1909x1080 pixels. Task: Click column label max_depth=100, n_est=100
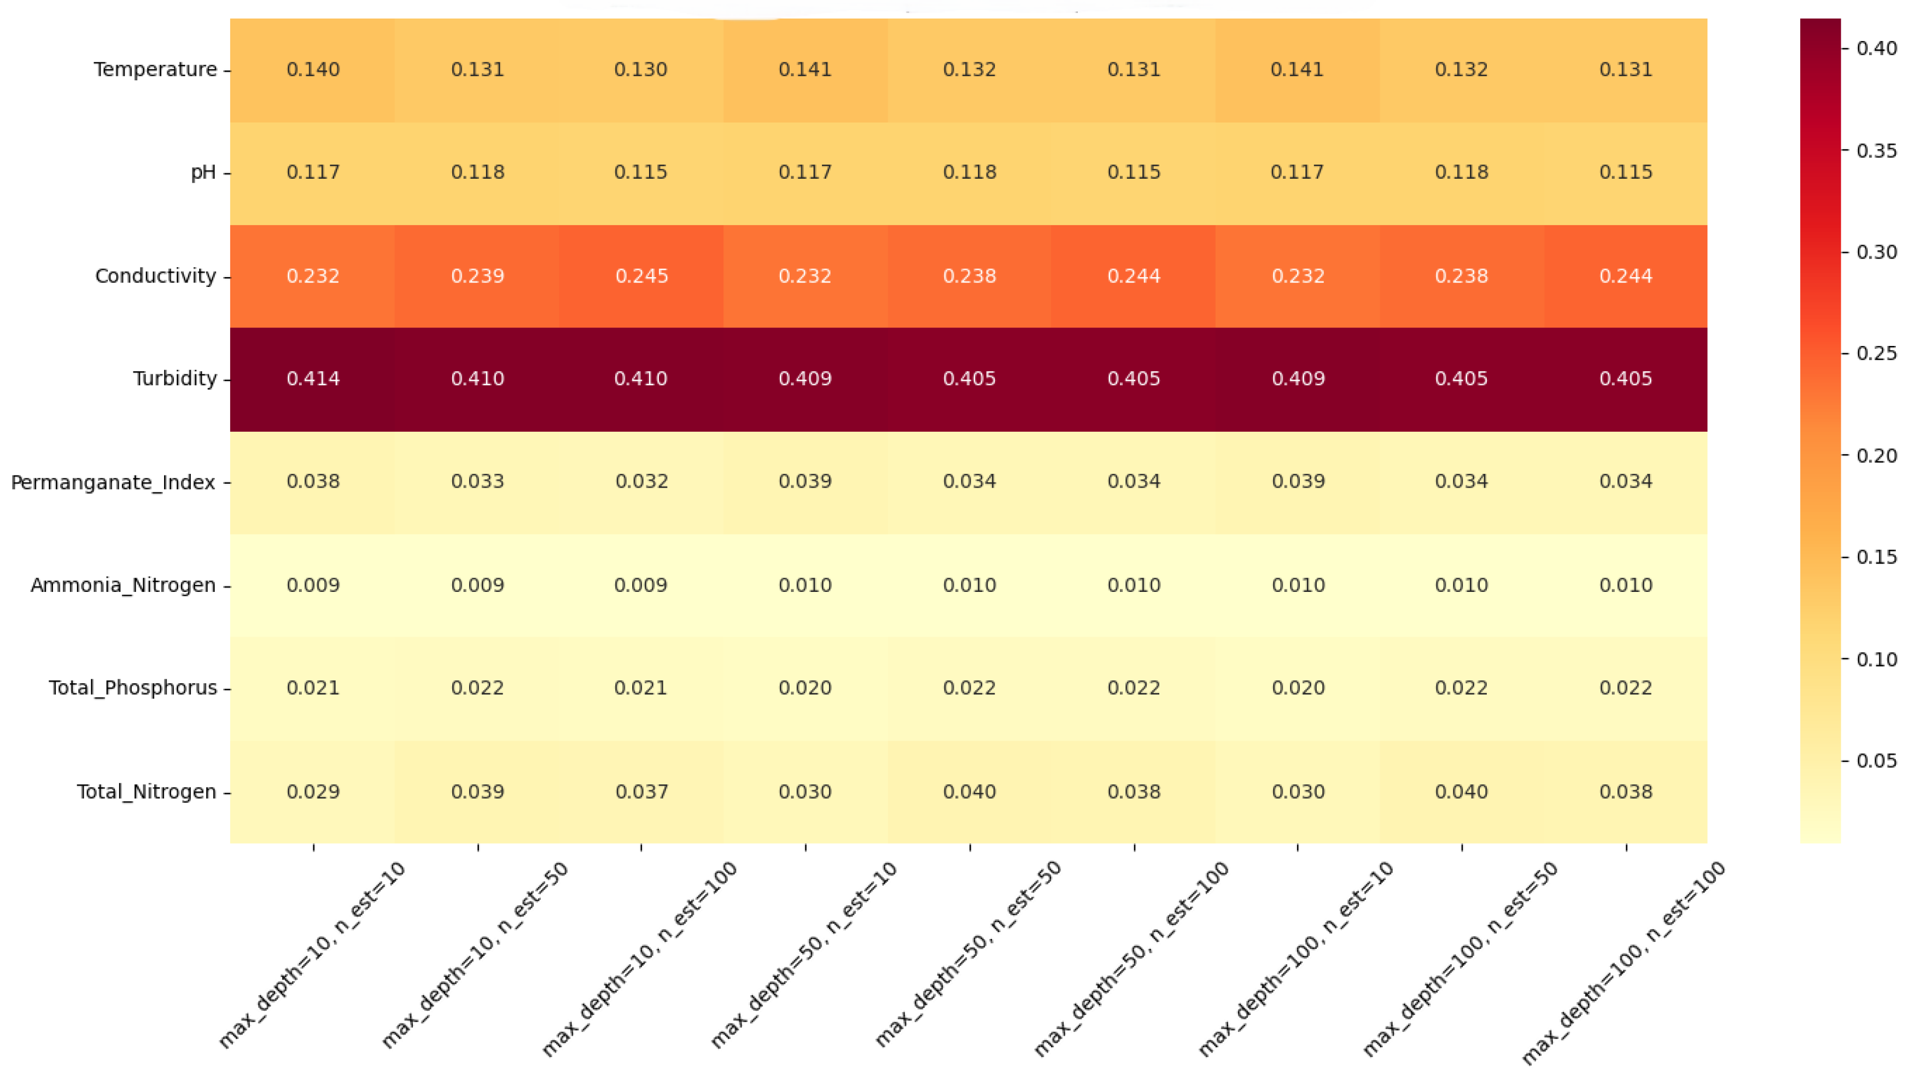pos(1622,963)
